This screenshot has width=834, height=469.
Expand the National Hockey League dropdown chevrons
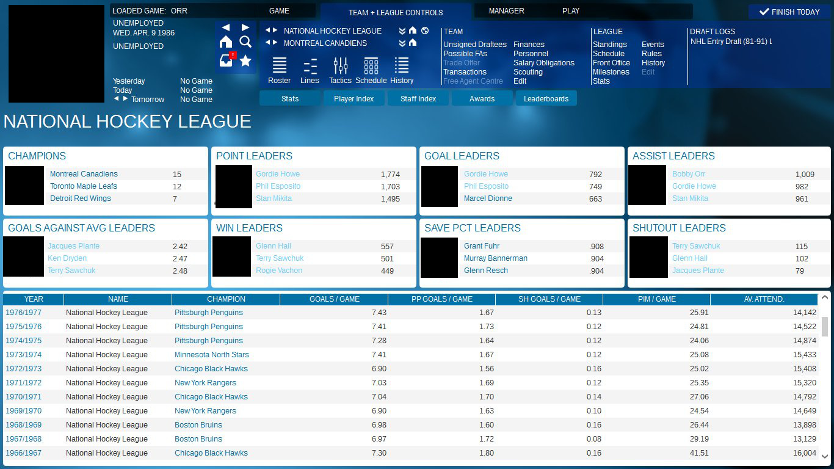click(x=402, y=31)
